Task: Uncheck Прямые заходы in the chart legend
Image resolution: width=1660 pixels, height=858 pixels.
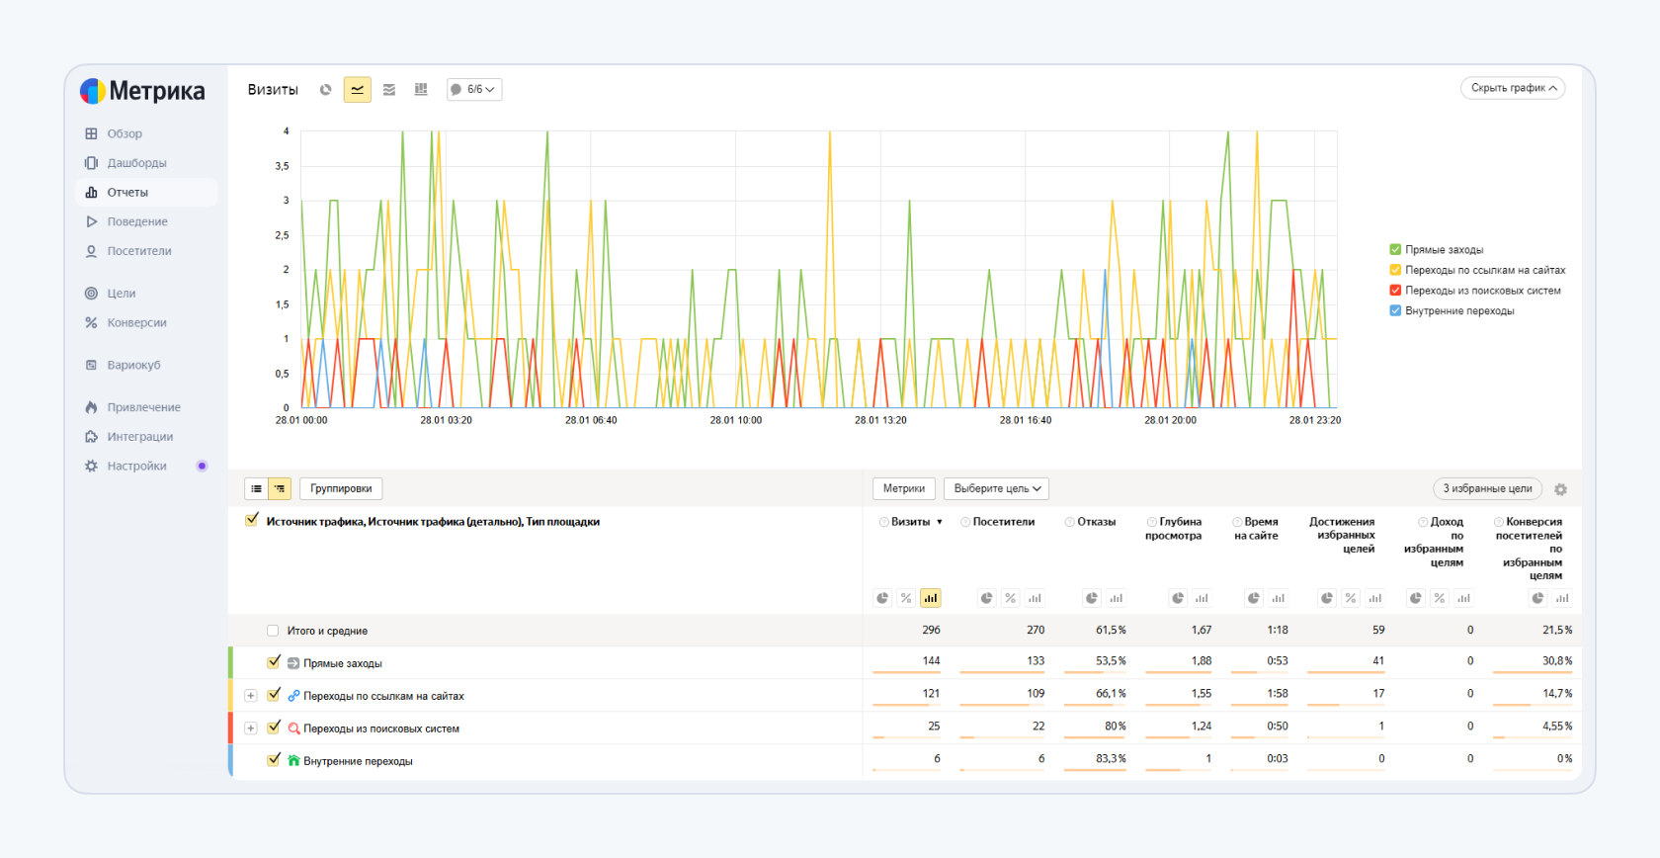Action: pos(1395,249)
